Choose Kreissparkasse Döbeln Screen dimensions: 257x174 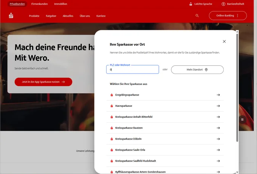pyautogui.click(x=165, y=139)
